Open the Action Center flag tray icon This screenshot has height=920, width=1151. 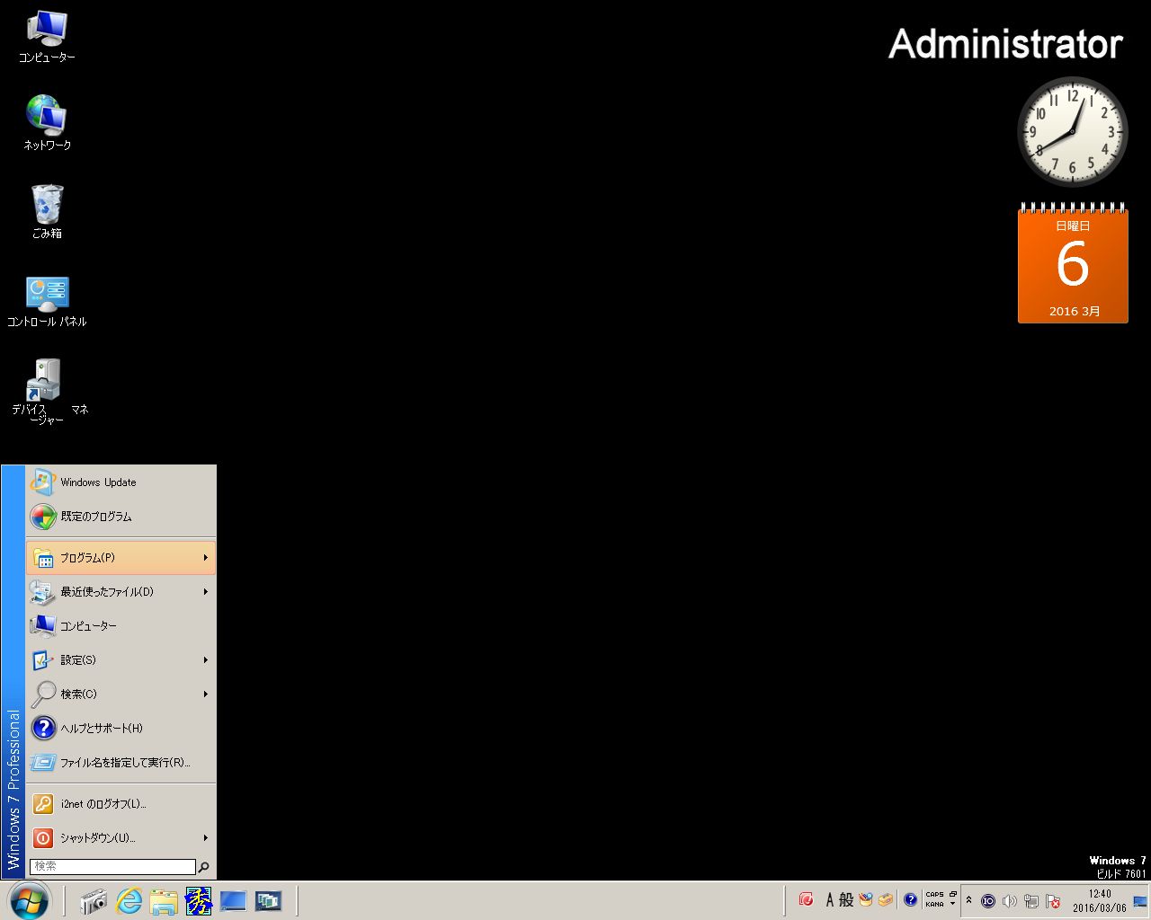click(1053, 901)
